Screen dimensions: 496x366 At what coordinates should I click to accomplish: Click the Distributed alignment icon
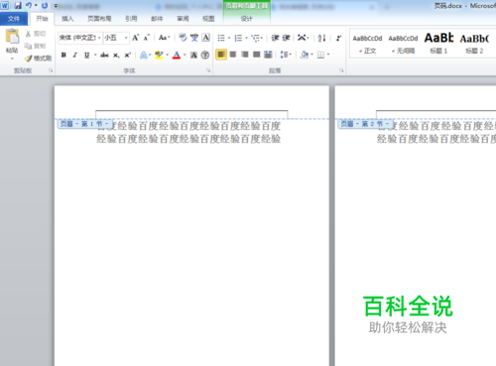[x=268, y=55]
